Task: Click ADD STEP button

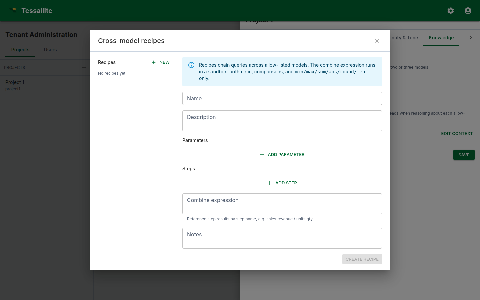Action: 282,183
